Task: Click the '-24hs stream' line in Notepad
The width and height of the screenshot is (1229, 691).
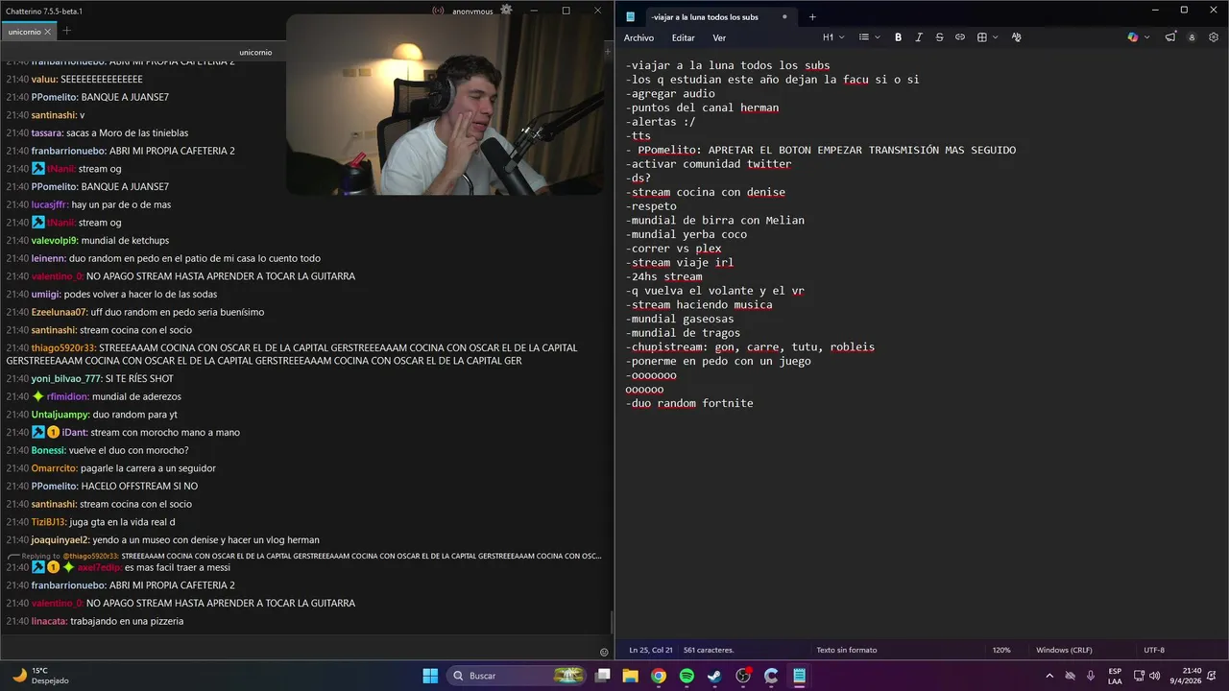Action: click(663, 276)
